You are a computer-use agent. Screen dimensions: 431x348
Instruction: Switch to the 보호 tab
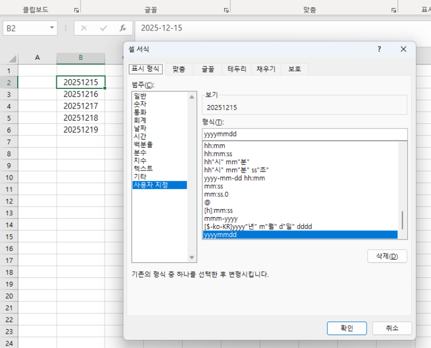point(294,69)
